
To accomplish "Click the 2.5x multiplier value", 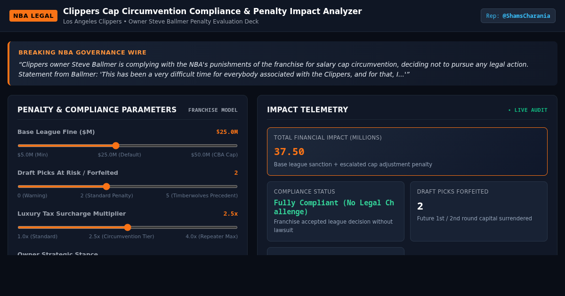I will (231, 214).
